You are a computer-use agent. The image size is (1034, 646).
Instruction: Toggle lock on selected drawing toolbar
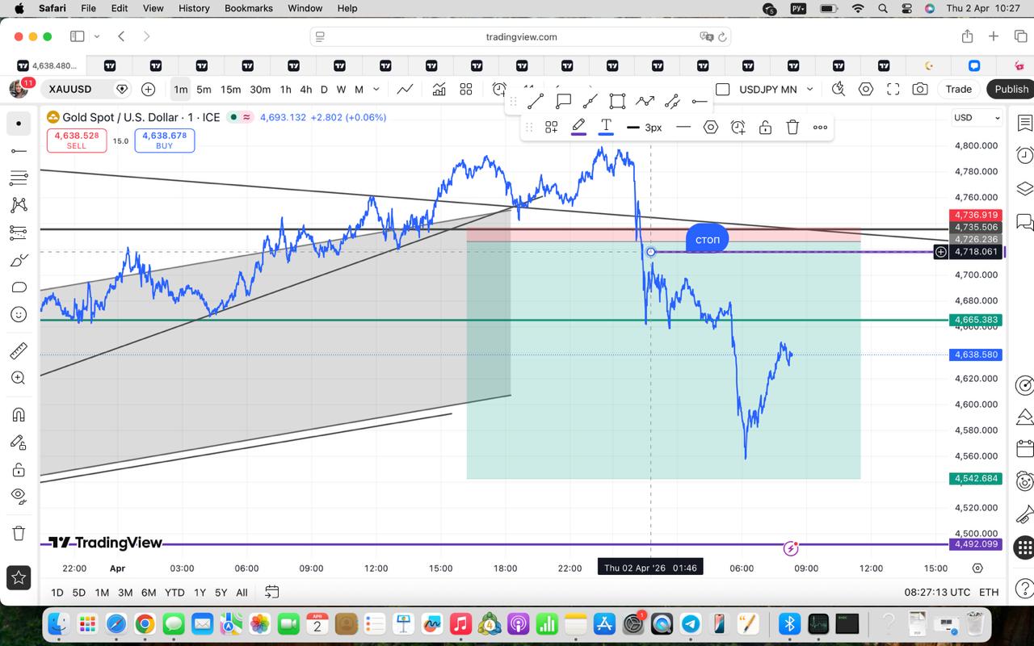point(765,127)
